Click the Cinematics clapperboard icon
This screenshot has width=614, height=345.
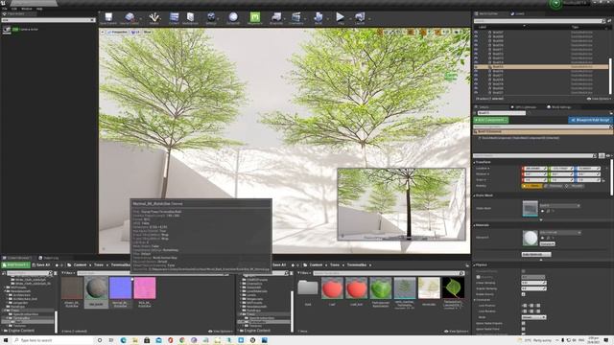296,17
